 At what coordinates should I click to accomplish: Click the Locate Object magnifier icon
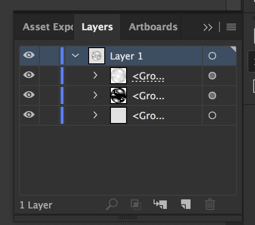pyautogui.click(x=112, y=204)
